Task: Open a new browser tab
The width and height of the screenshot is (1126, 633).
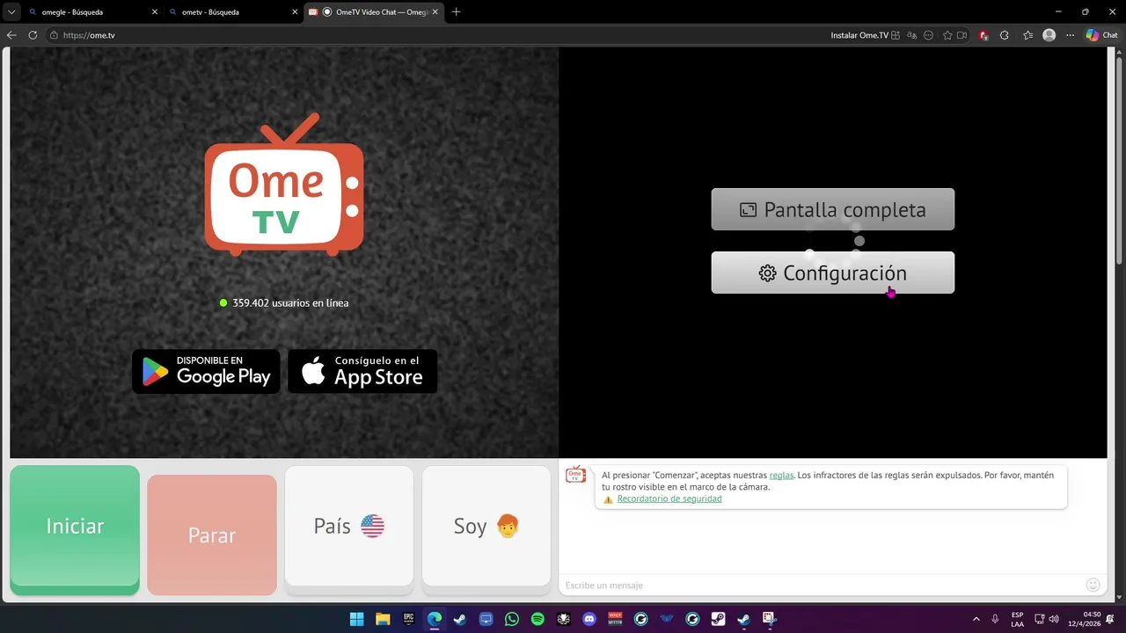Action: (x=456, y=12)
